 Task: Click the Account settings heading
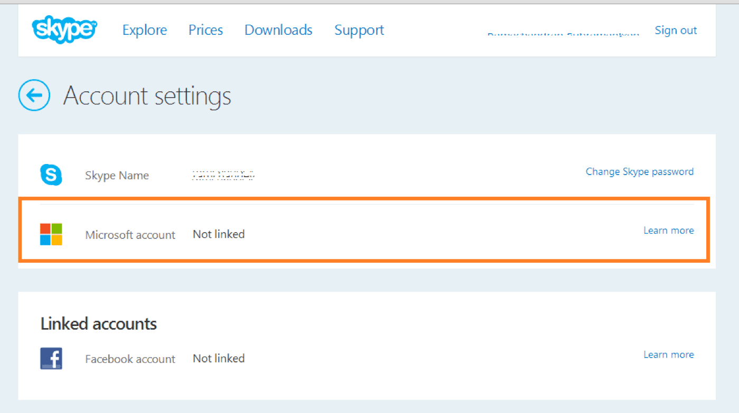[x=147, y=96]
